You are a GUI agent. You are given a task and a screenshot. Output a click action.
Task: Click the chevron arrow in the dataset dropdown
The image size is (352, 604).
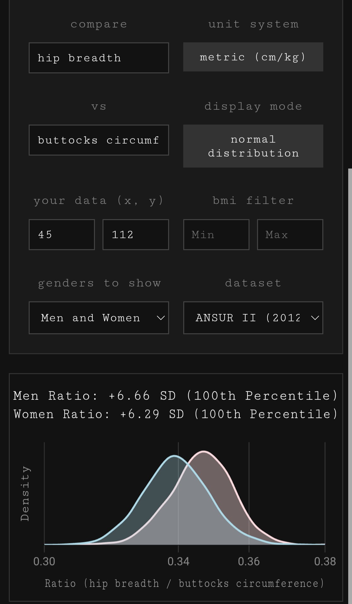coord(315,318)
